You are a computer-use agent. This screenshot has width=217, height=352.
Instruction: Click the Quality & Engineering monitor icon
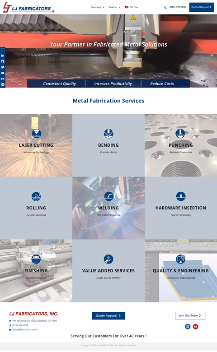coord(180,259)
